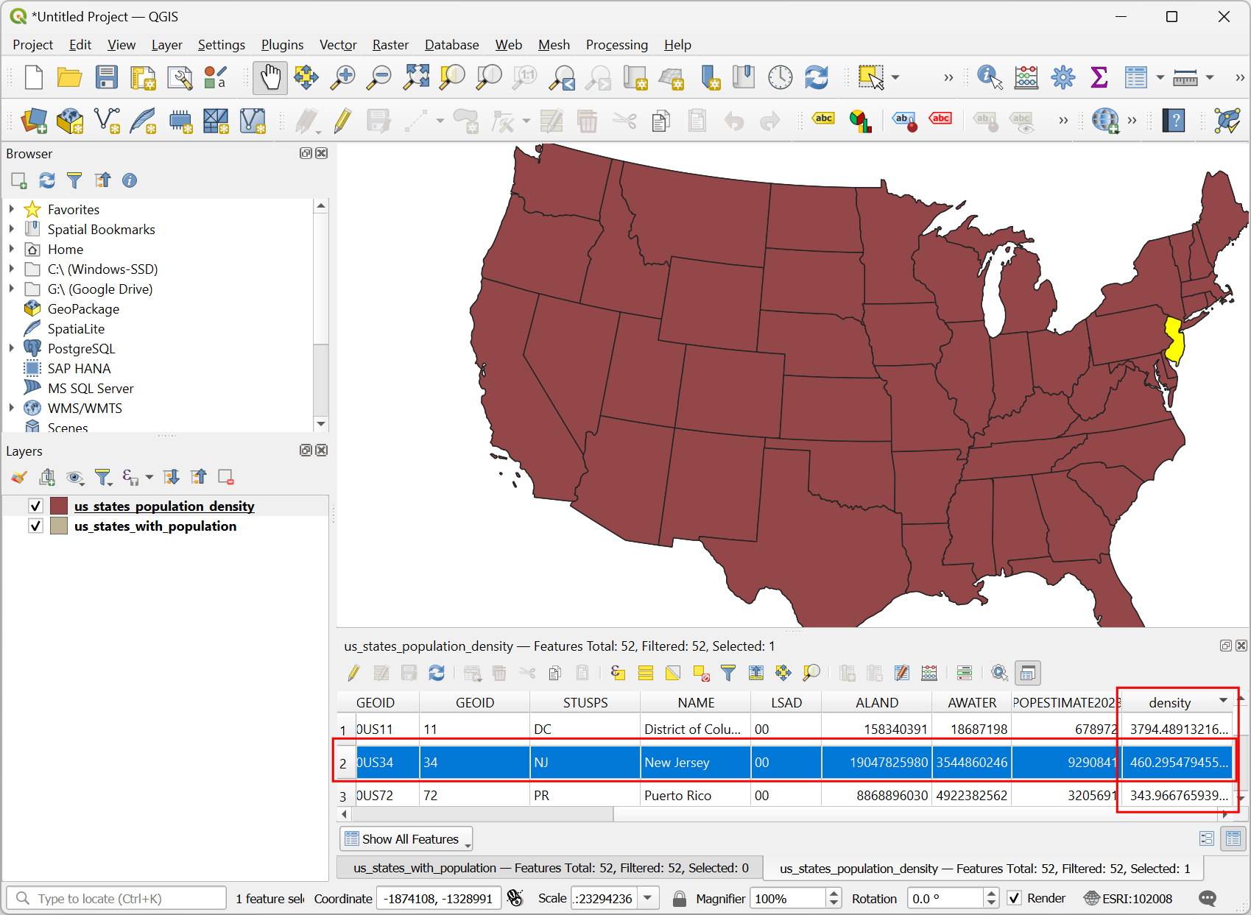Open the Processing menu
This screenshot has width=1251, height=915.
pos(616,45)
